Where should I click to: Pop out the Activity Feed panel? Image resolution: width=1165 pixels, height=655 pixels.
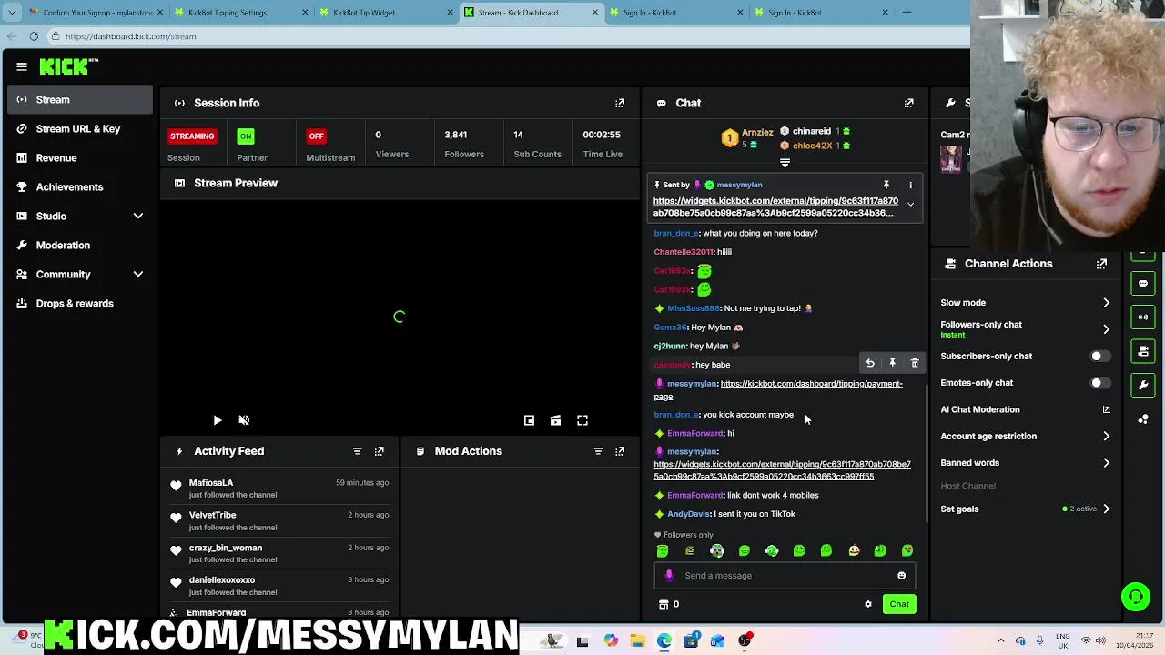point(380,451)
